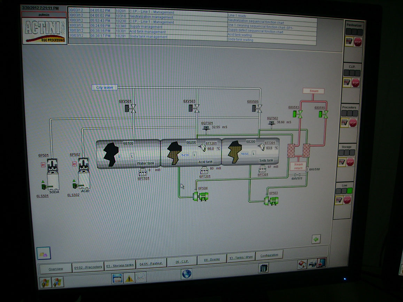Open the yellow alarm warning triangle icon
Viewport: 403px width, 302px height.
click(x=129, y=278)
